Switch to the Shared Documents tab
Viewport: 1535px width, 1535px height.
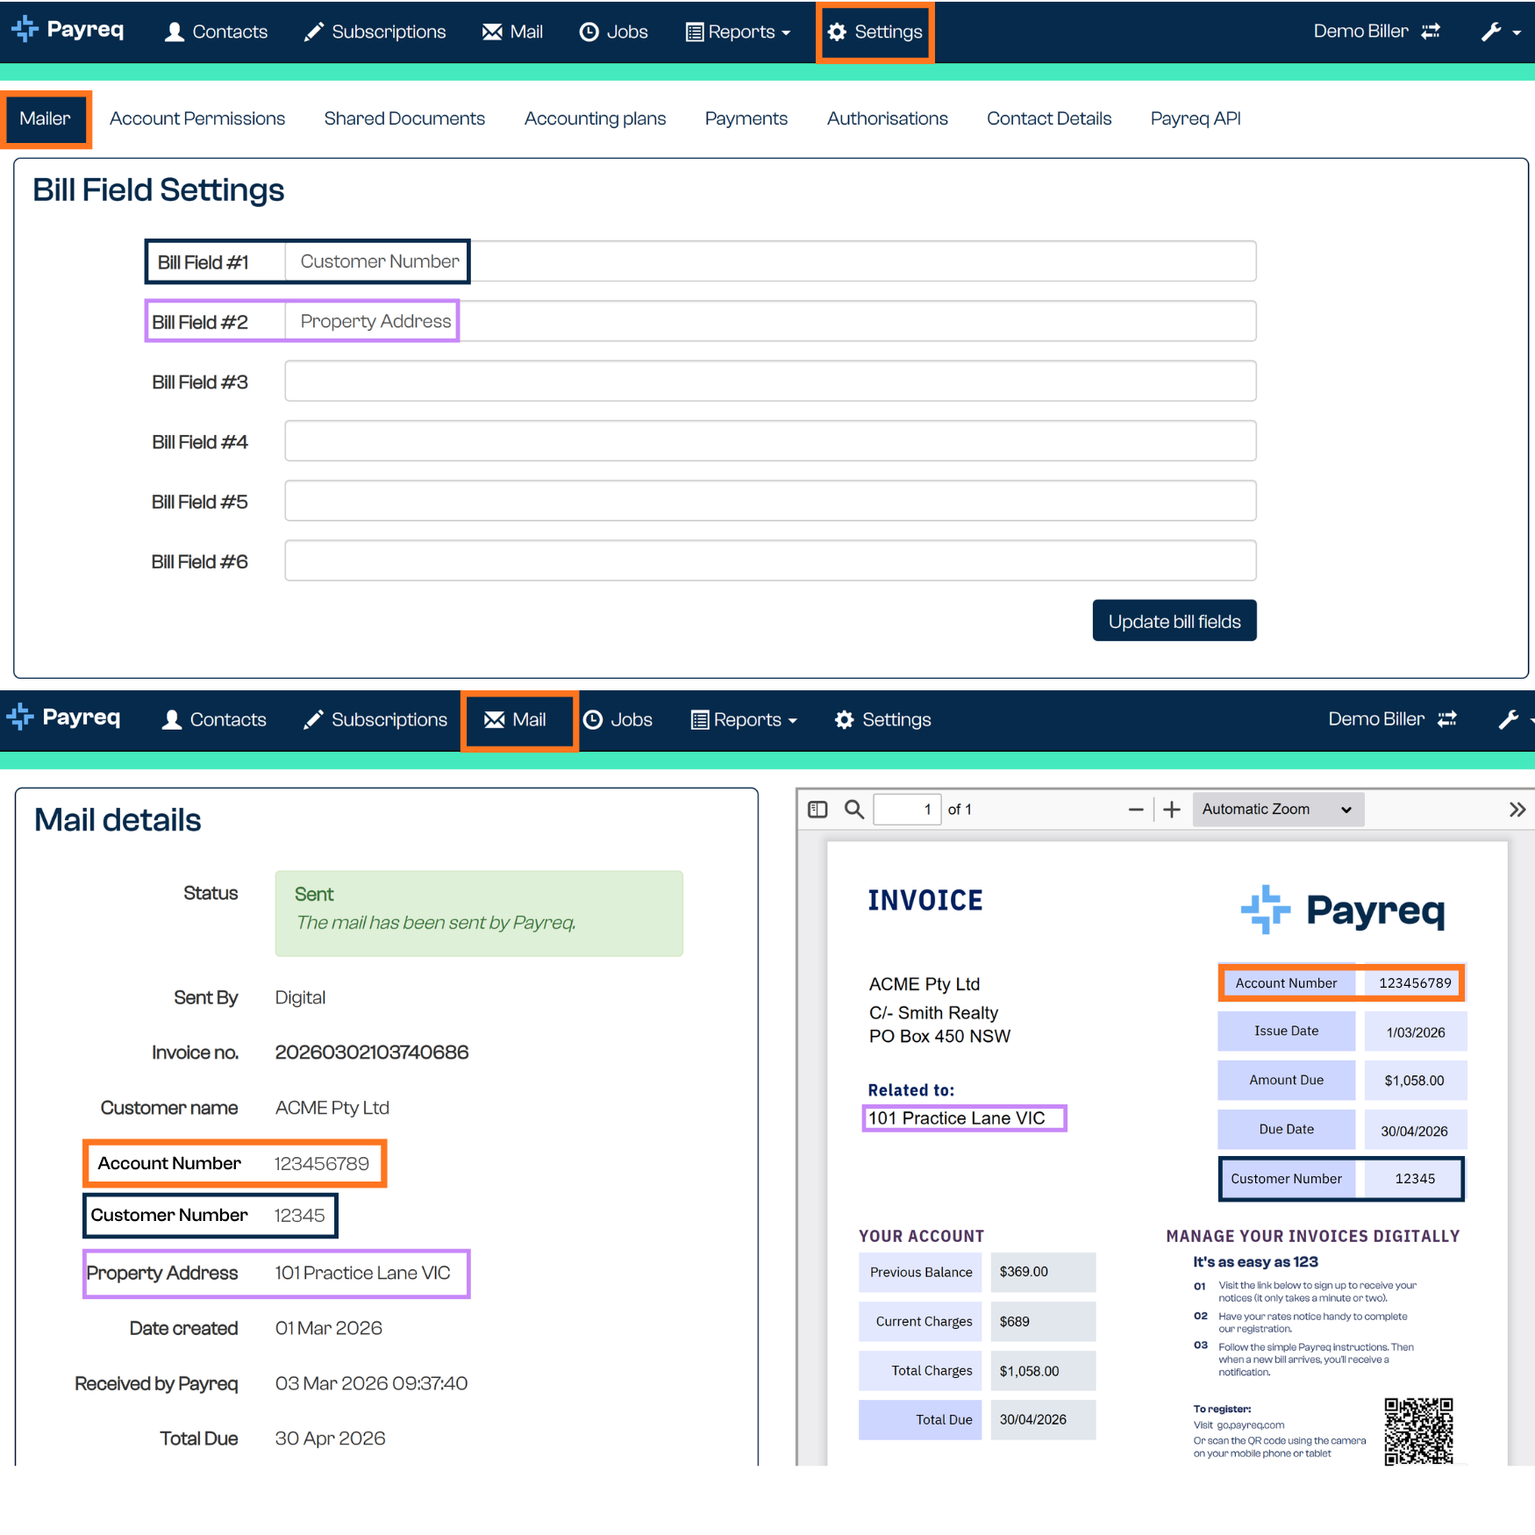pos(404,118)
